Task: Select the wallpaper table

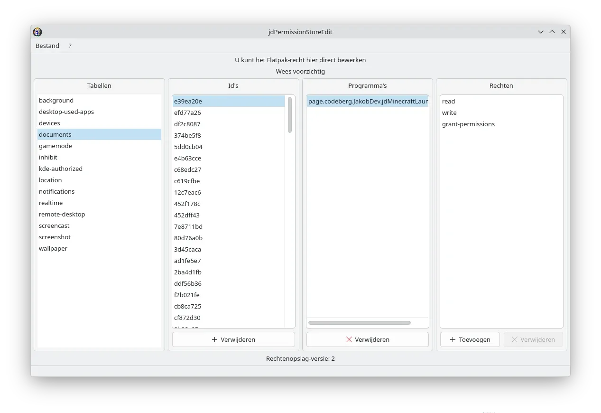Action: coord(99,248)
